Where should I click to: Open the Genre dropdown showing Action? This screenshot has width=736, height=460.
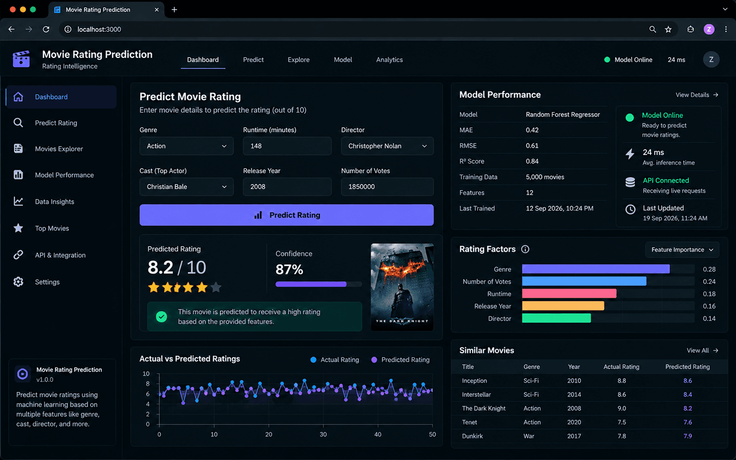click(x=187, y=146)
